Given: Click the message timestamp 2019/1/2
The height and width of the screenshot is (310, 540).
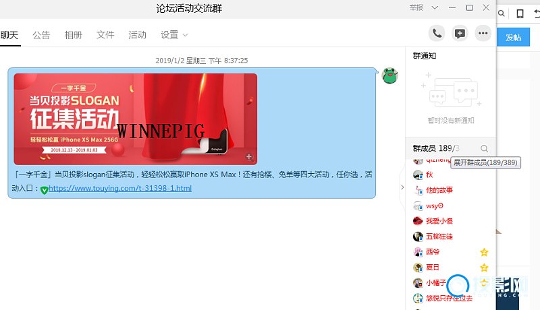Looking at the screenshot, I should point(201,61).
